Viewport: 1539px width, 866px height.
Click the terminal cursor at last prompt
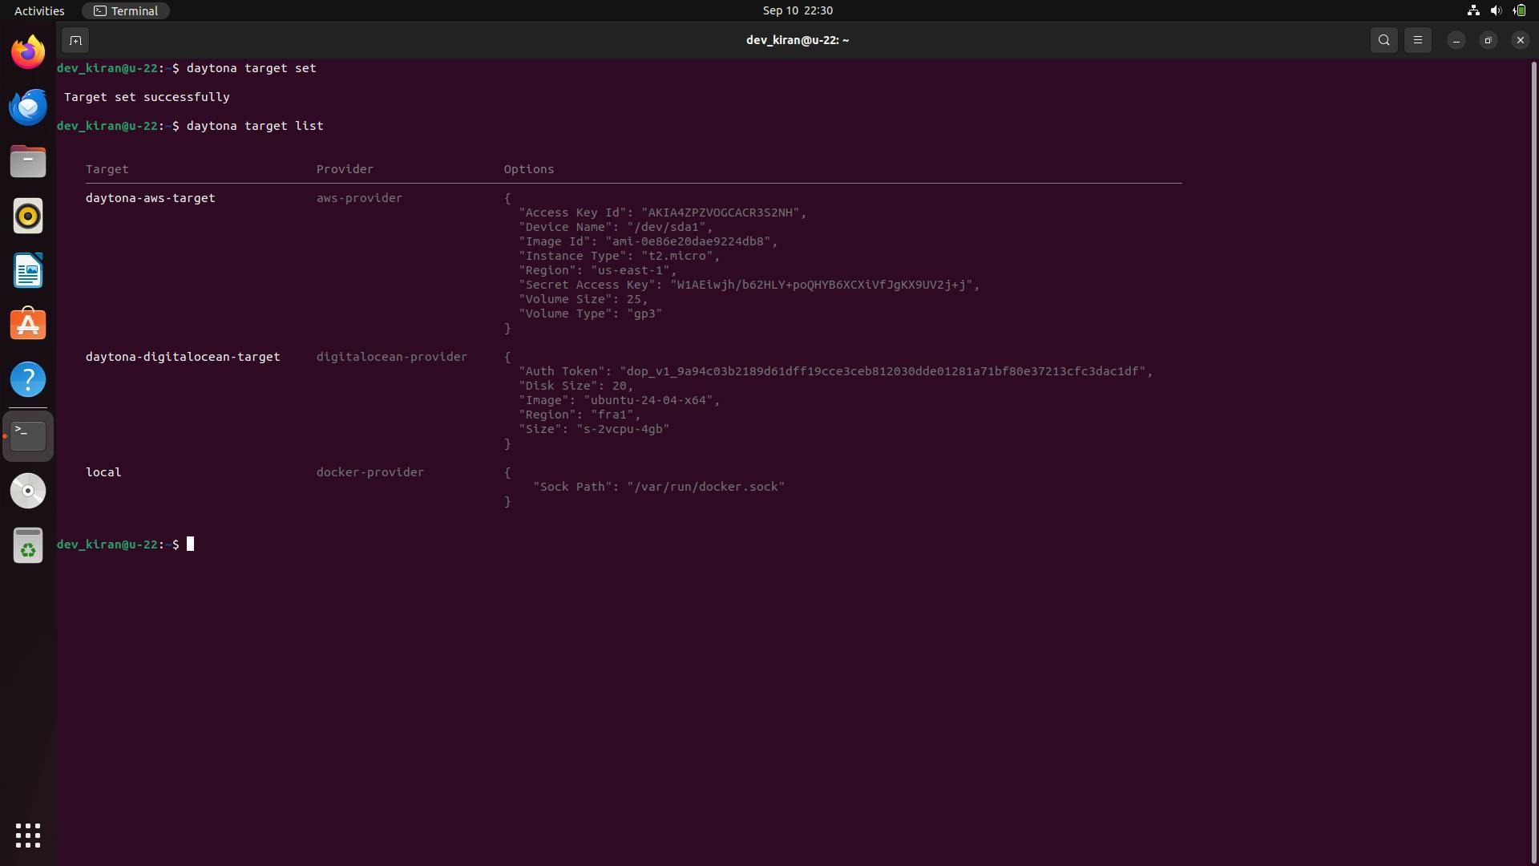click(190, 544)
